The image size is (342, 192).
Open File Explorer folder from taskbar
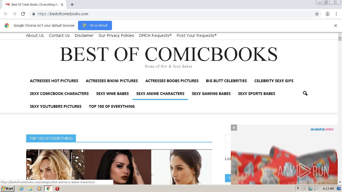click(30, 189)
